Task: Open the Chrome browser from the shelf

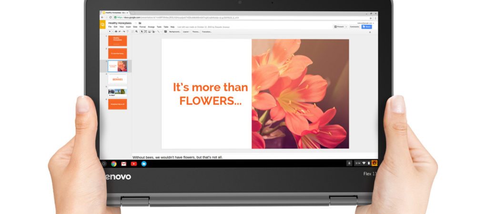Action: pyautogui.click(x=114, y=164)
